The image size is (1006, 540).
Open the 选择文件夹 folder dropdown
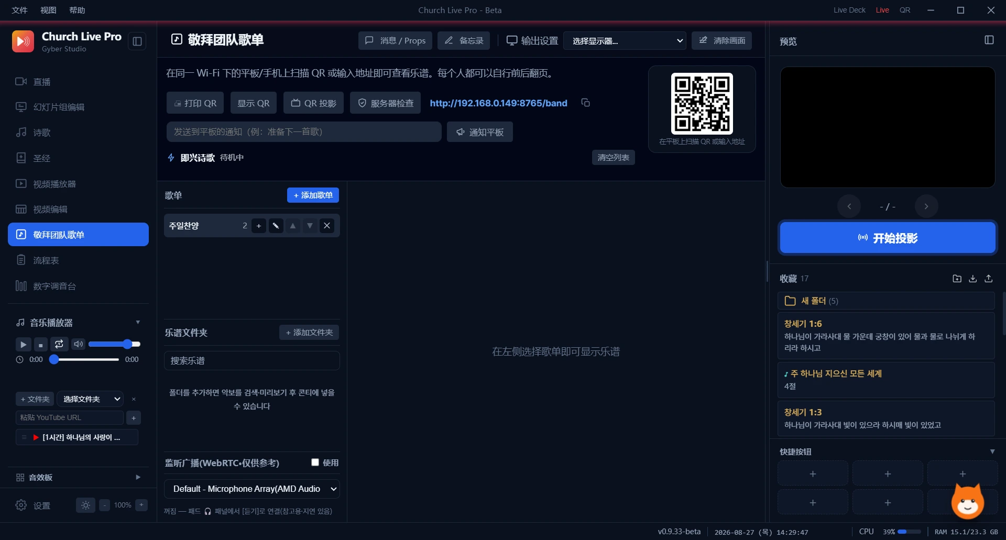tap(90, 399)
